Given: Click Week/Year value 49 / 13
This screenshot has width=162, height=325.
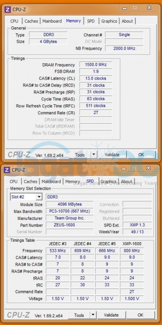Looking at the screenshot, I should tap(137, 232).
